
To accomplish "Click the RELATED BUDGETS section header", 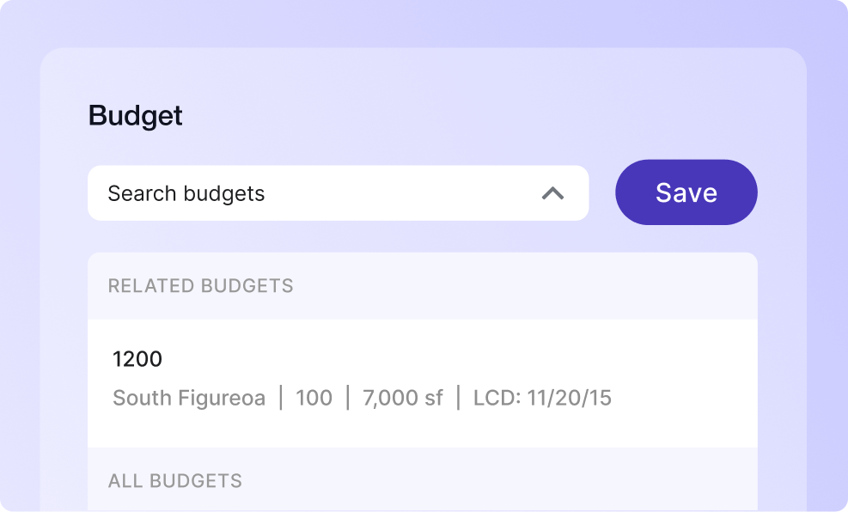I will click(x=200, y=286).
